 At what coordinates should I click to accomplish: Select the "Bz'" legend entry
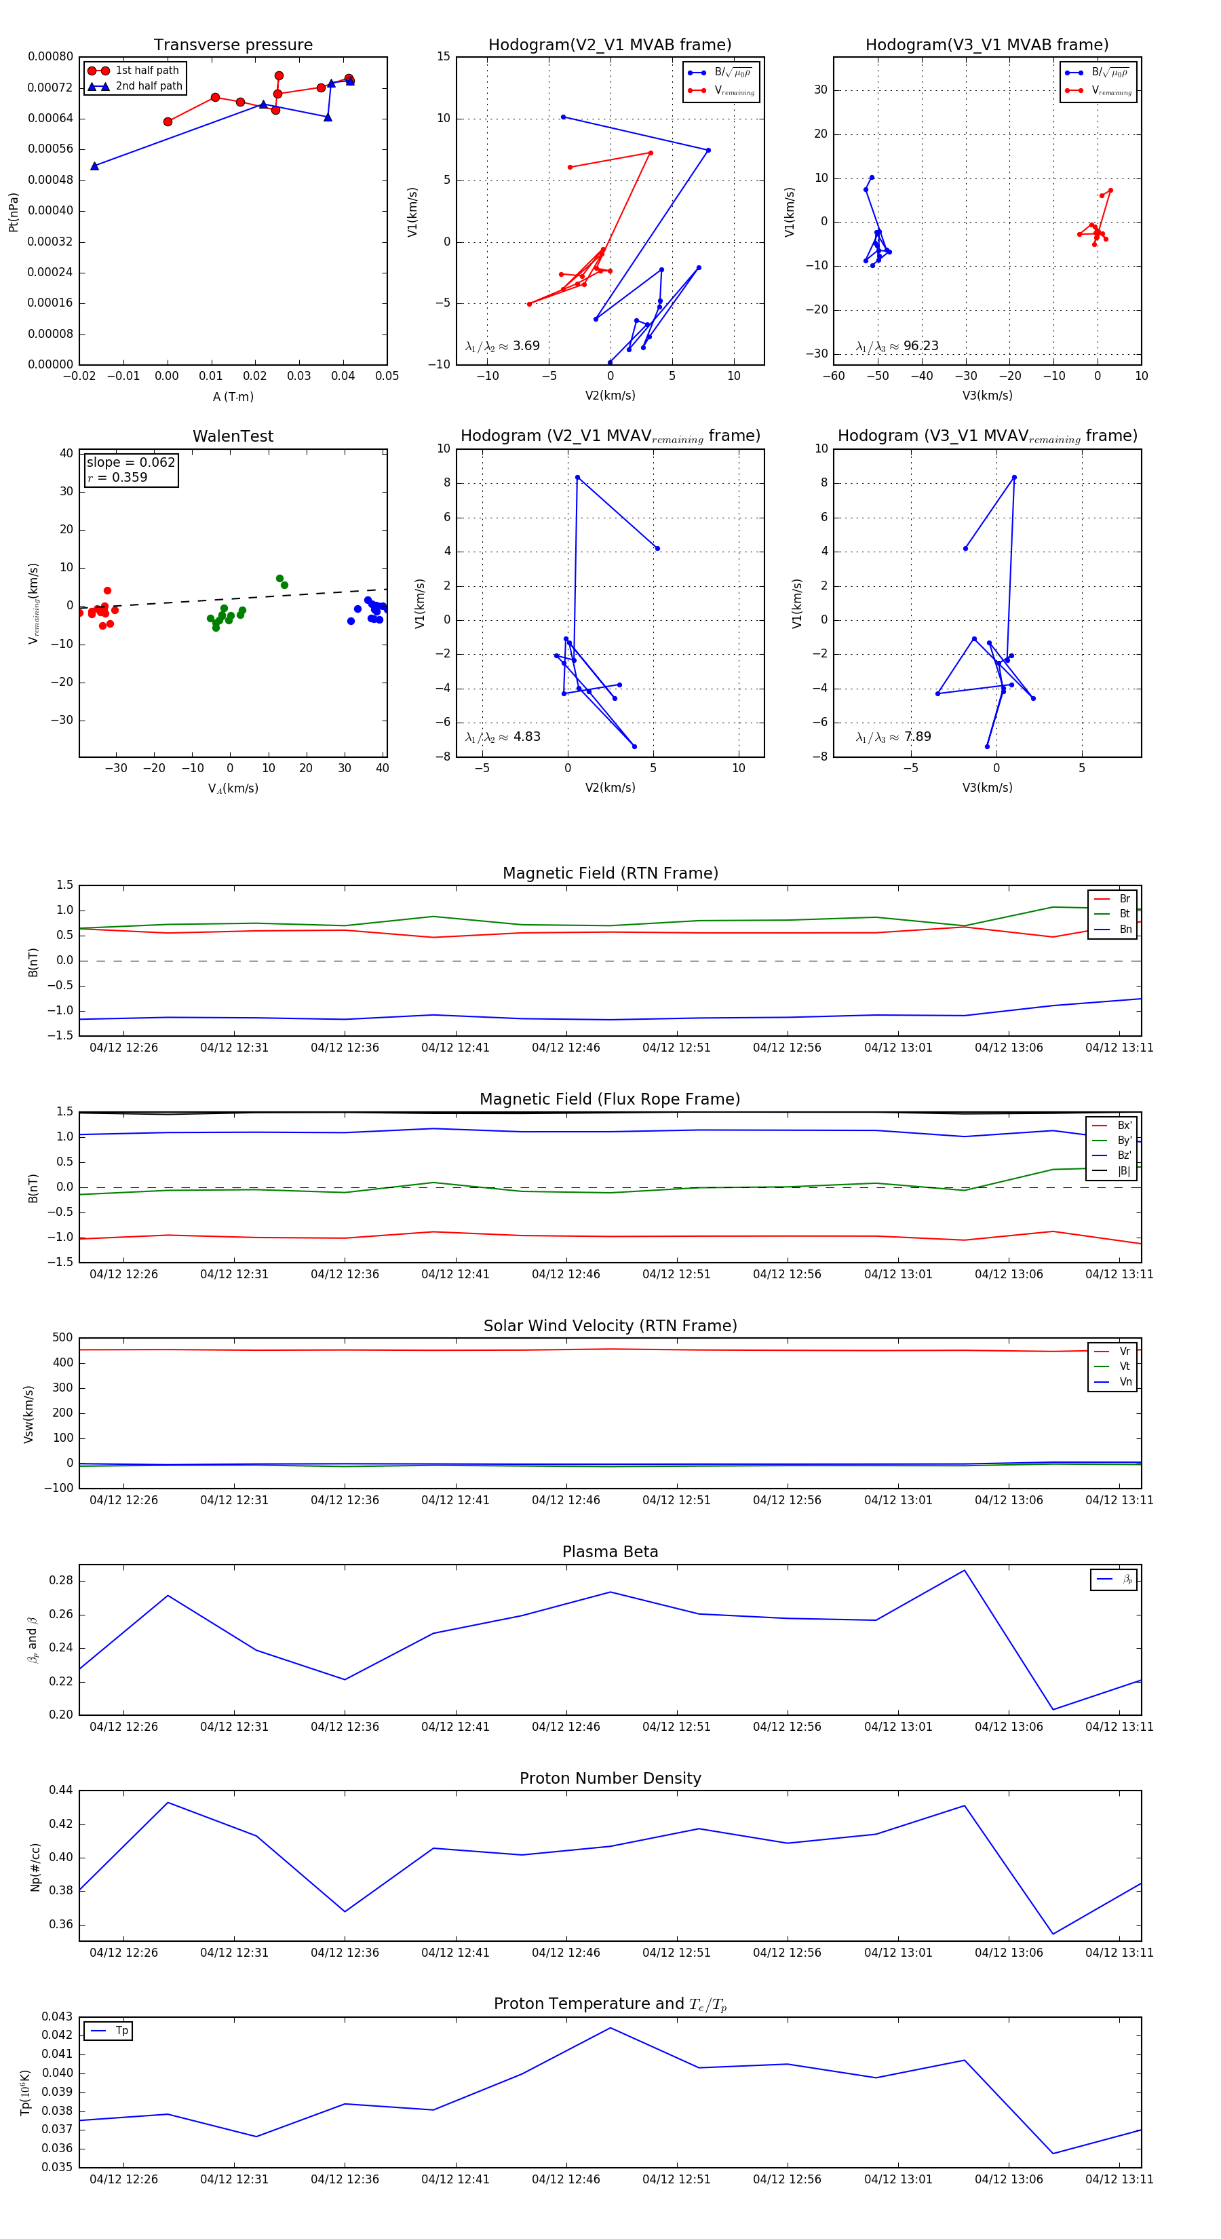(x=1112, y=1155)
